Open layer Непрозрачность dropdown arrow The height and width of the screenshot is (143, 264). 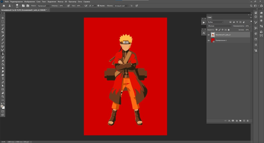(x=251, y=26)
